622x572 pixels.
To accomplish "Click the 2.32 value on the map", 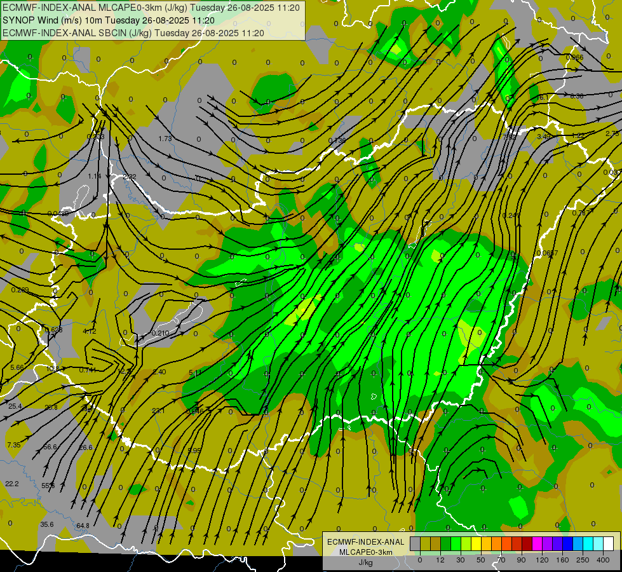I will coord(130,177).
